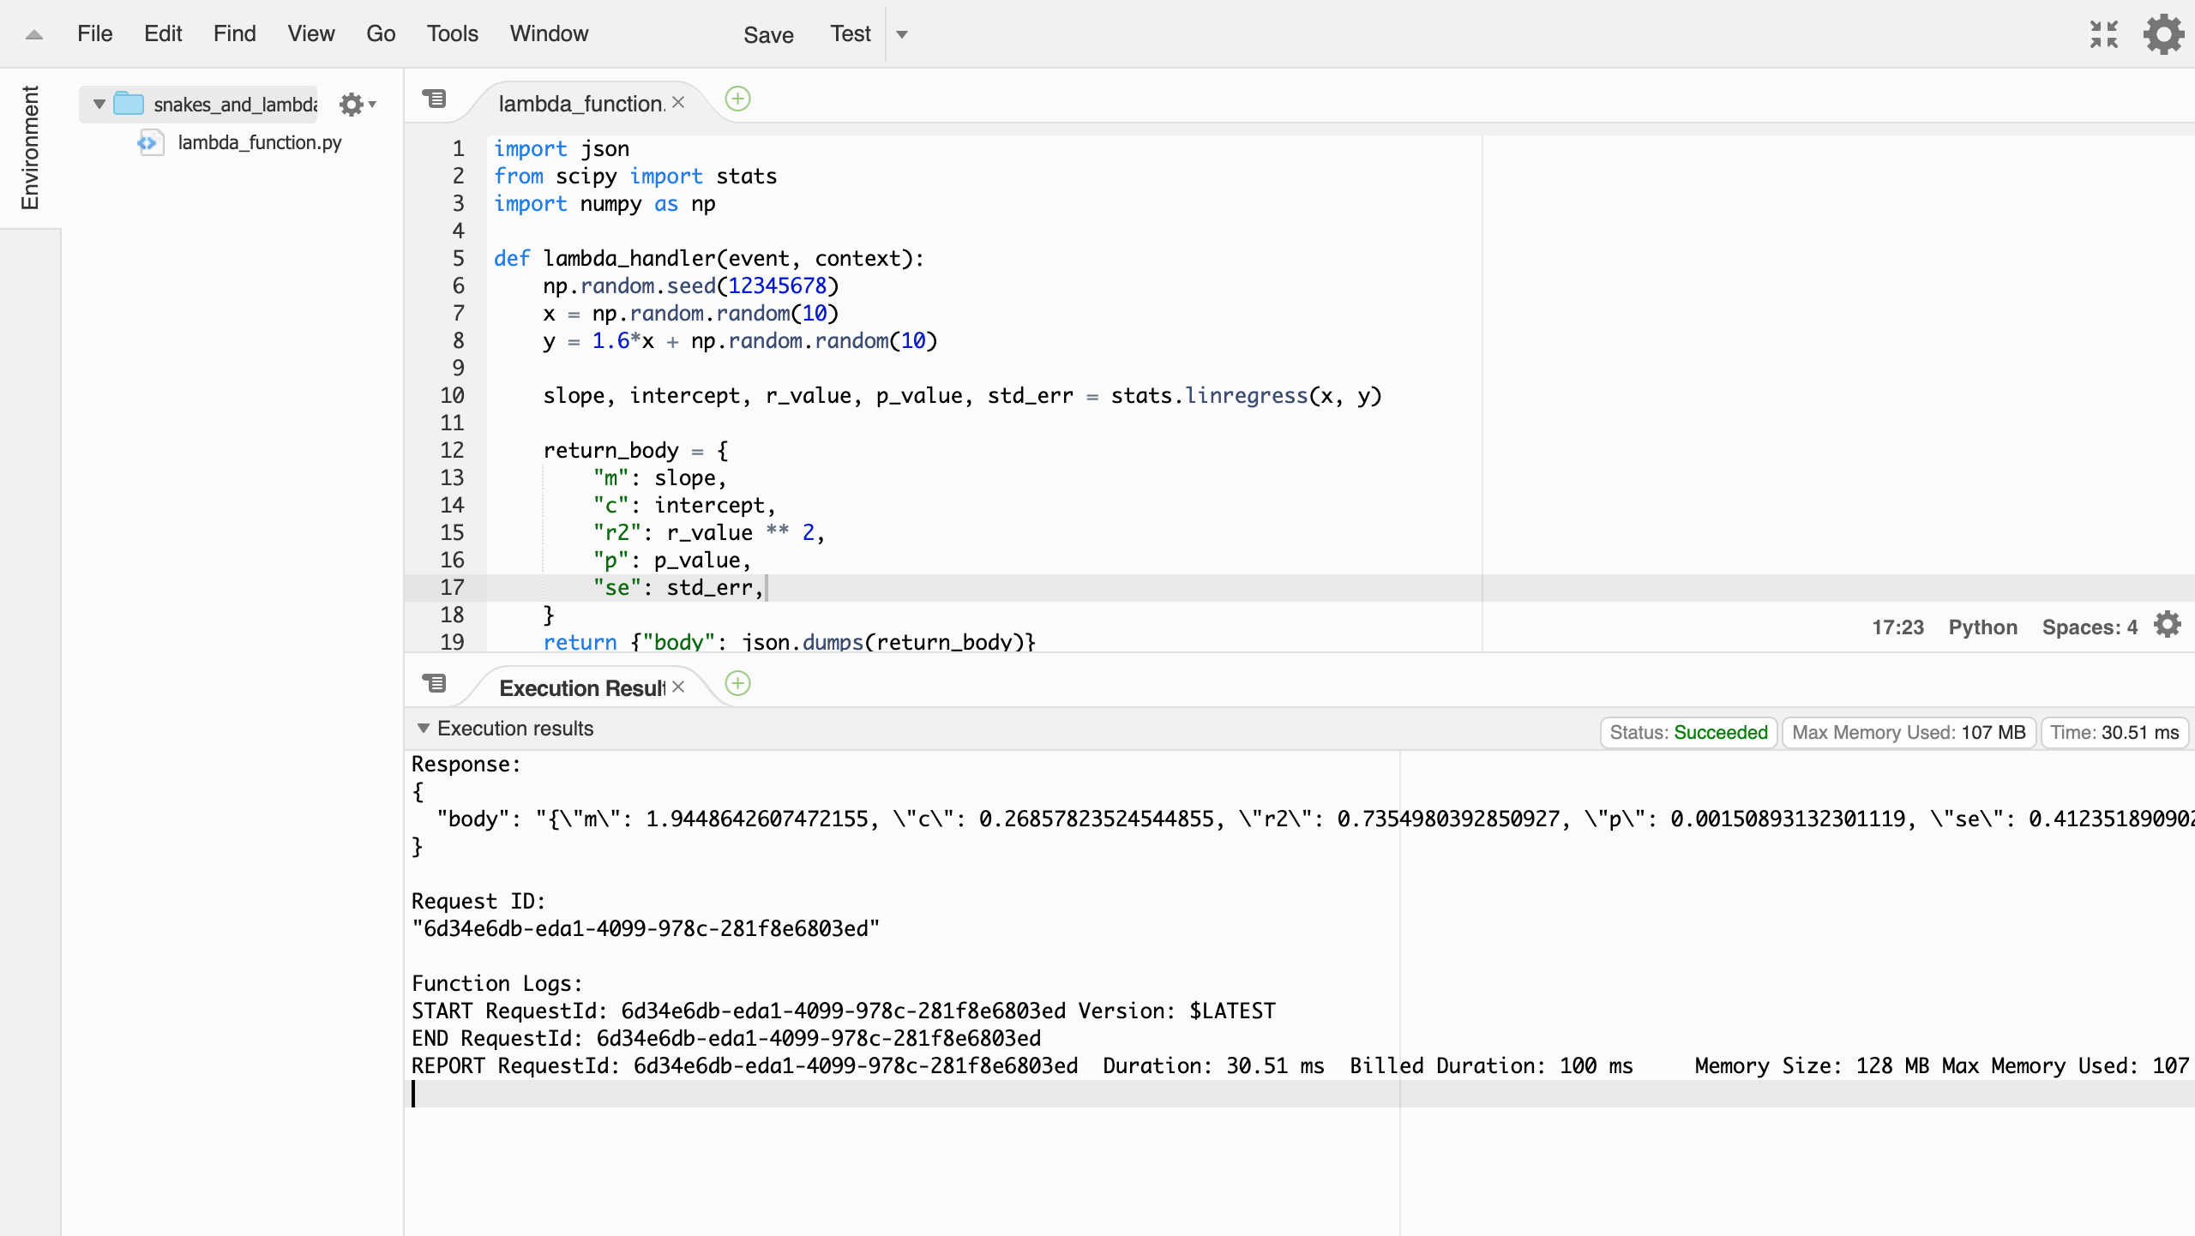This screenshot has height=1236, width=2195.
Task: Open the IDE preferences gear icon
Action: [2163, 34]
